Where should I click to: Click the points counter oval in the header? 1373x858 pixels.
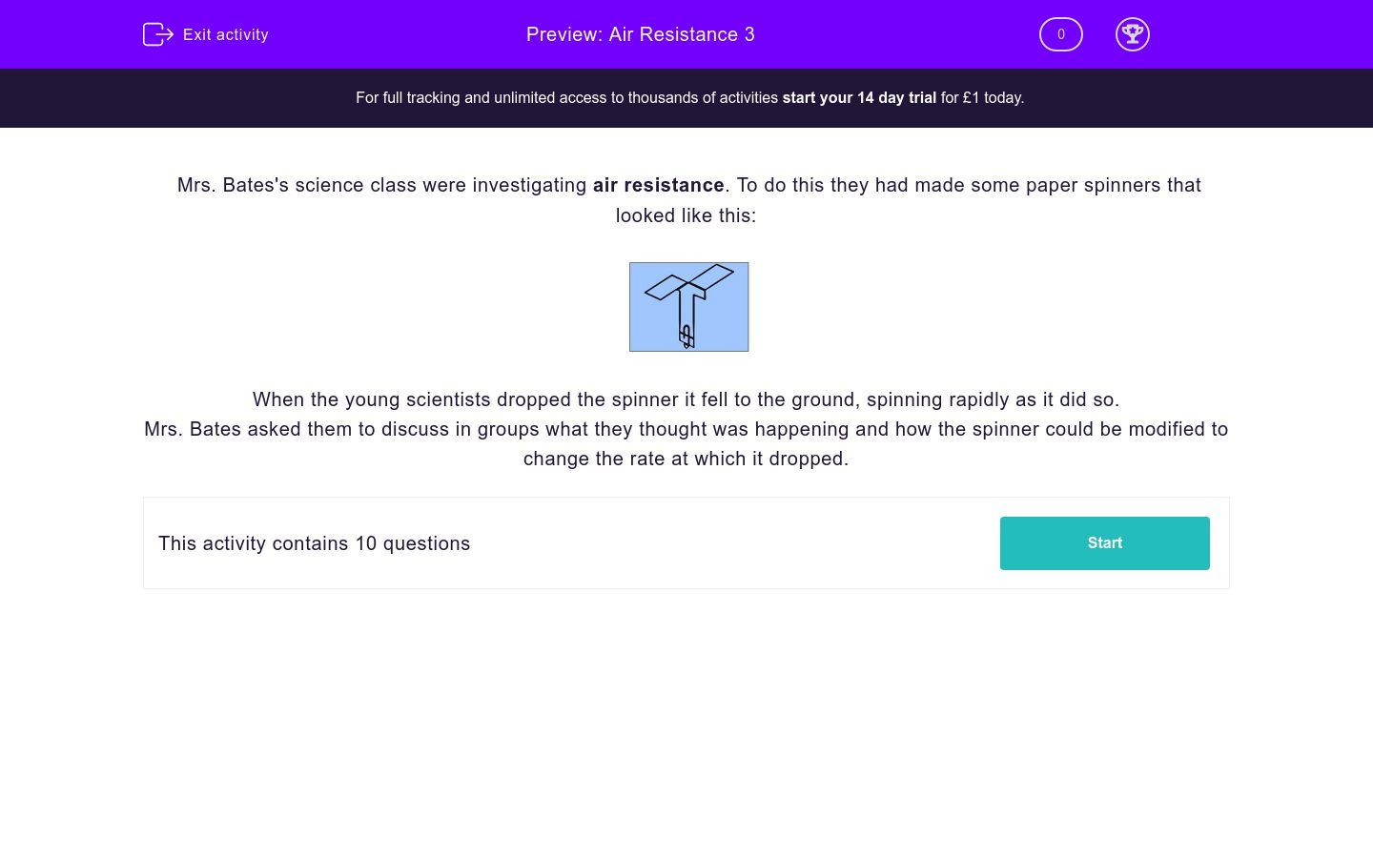pyautogui.click(x=1060, y=34)
